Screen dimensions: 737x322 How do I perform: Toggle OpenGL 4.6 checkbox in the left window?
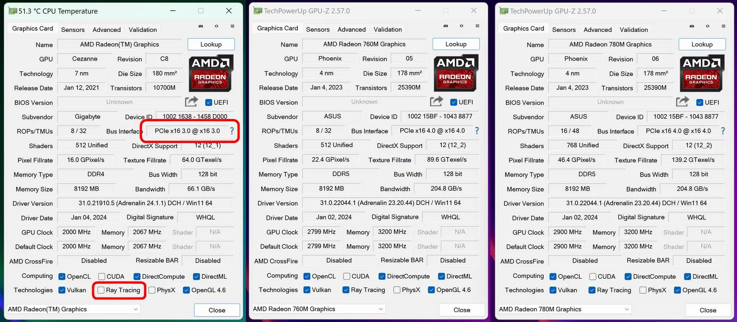click(187, 290)
